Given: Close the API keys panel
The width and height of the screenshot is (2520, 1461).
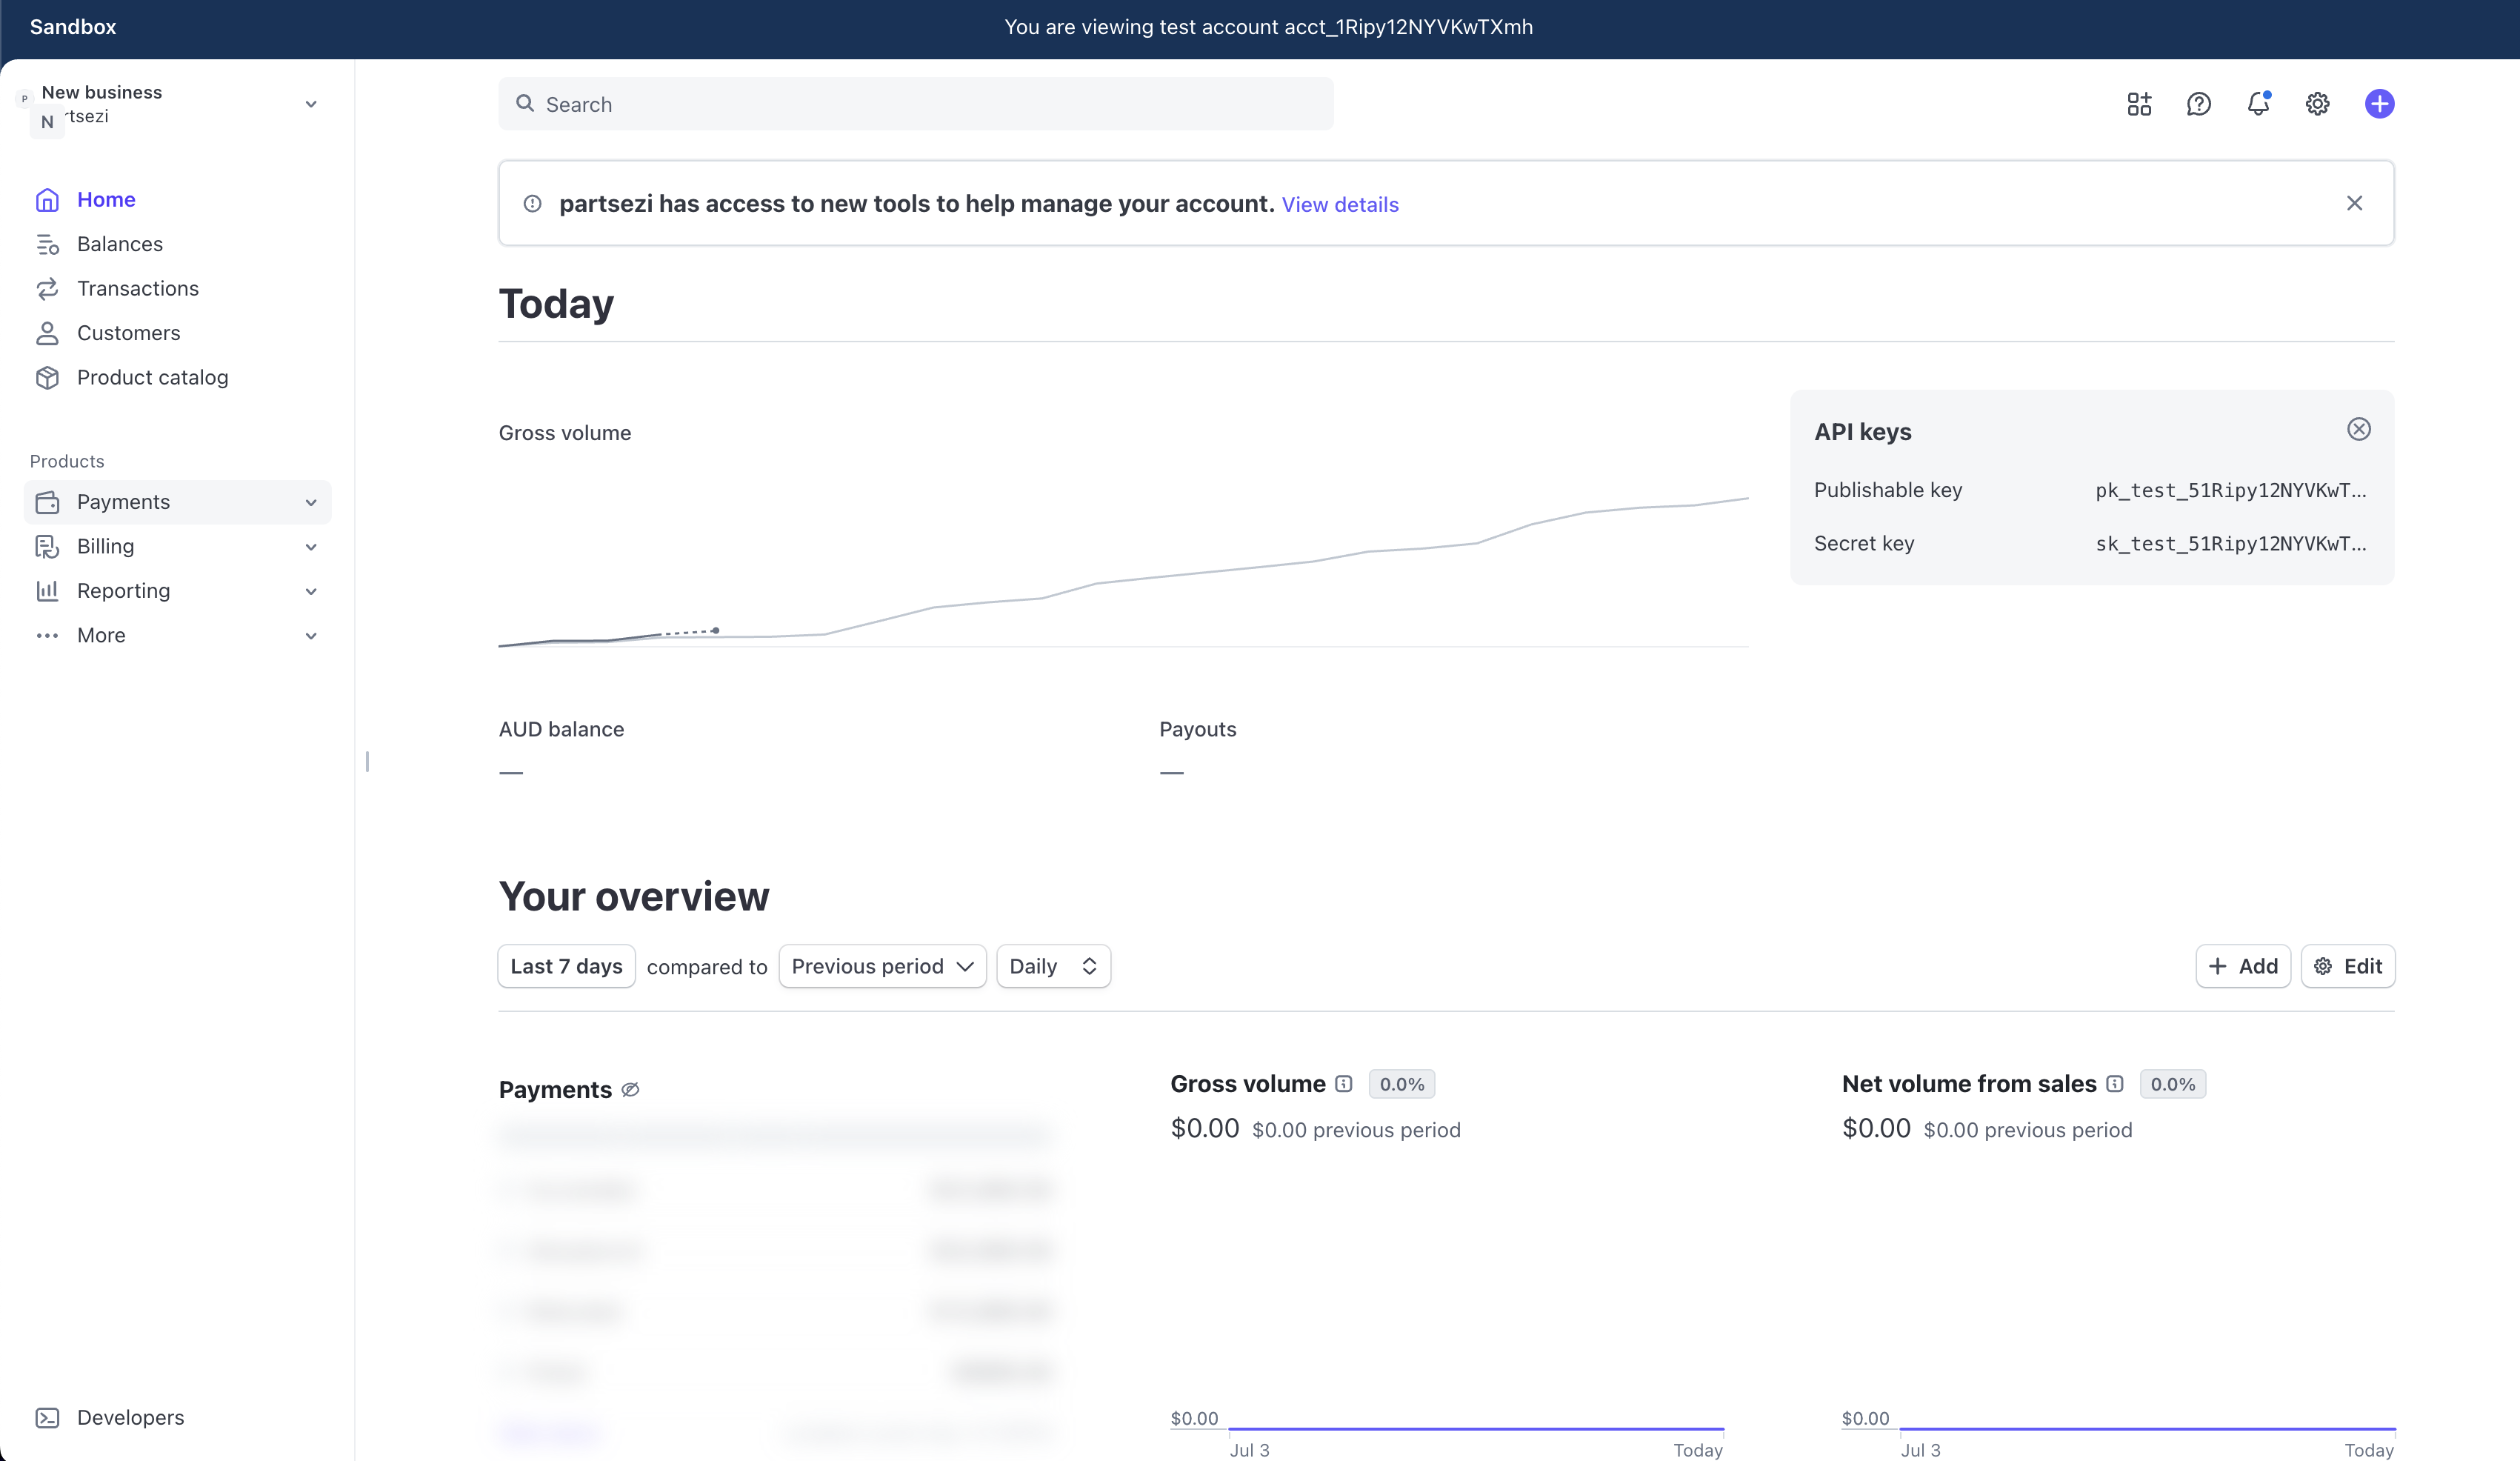Looking at the screenshot, I should (2358, 430).
